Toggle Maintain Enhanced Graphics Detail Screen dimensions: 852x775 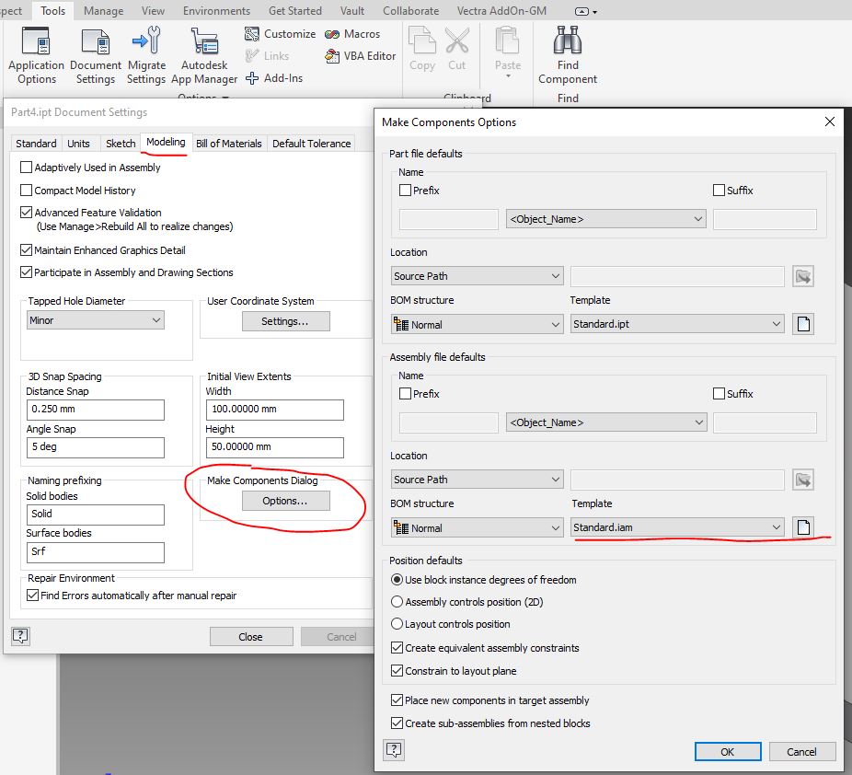[x=26, y=250]
